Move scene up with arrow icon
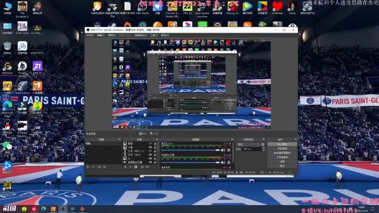379x213 pixels. pos(99,167)
